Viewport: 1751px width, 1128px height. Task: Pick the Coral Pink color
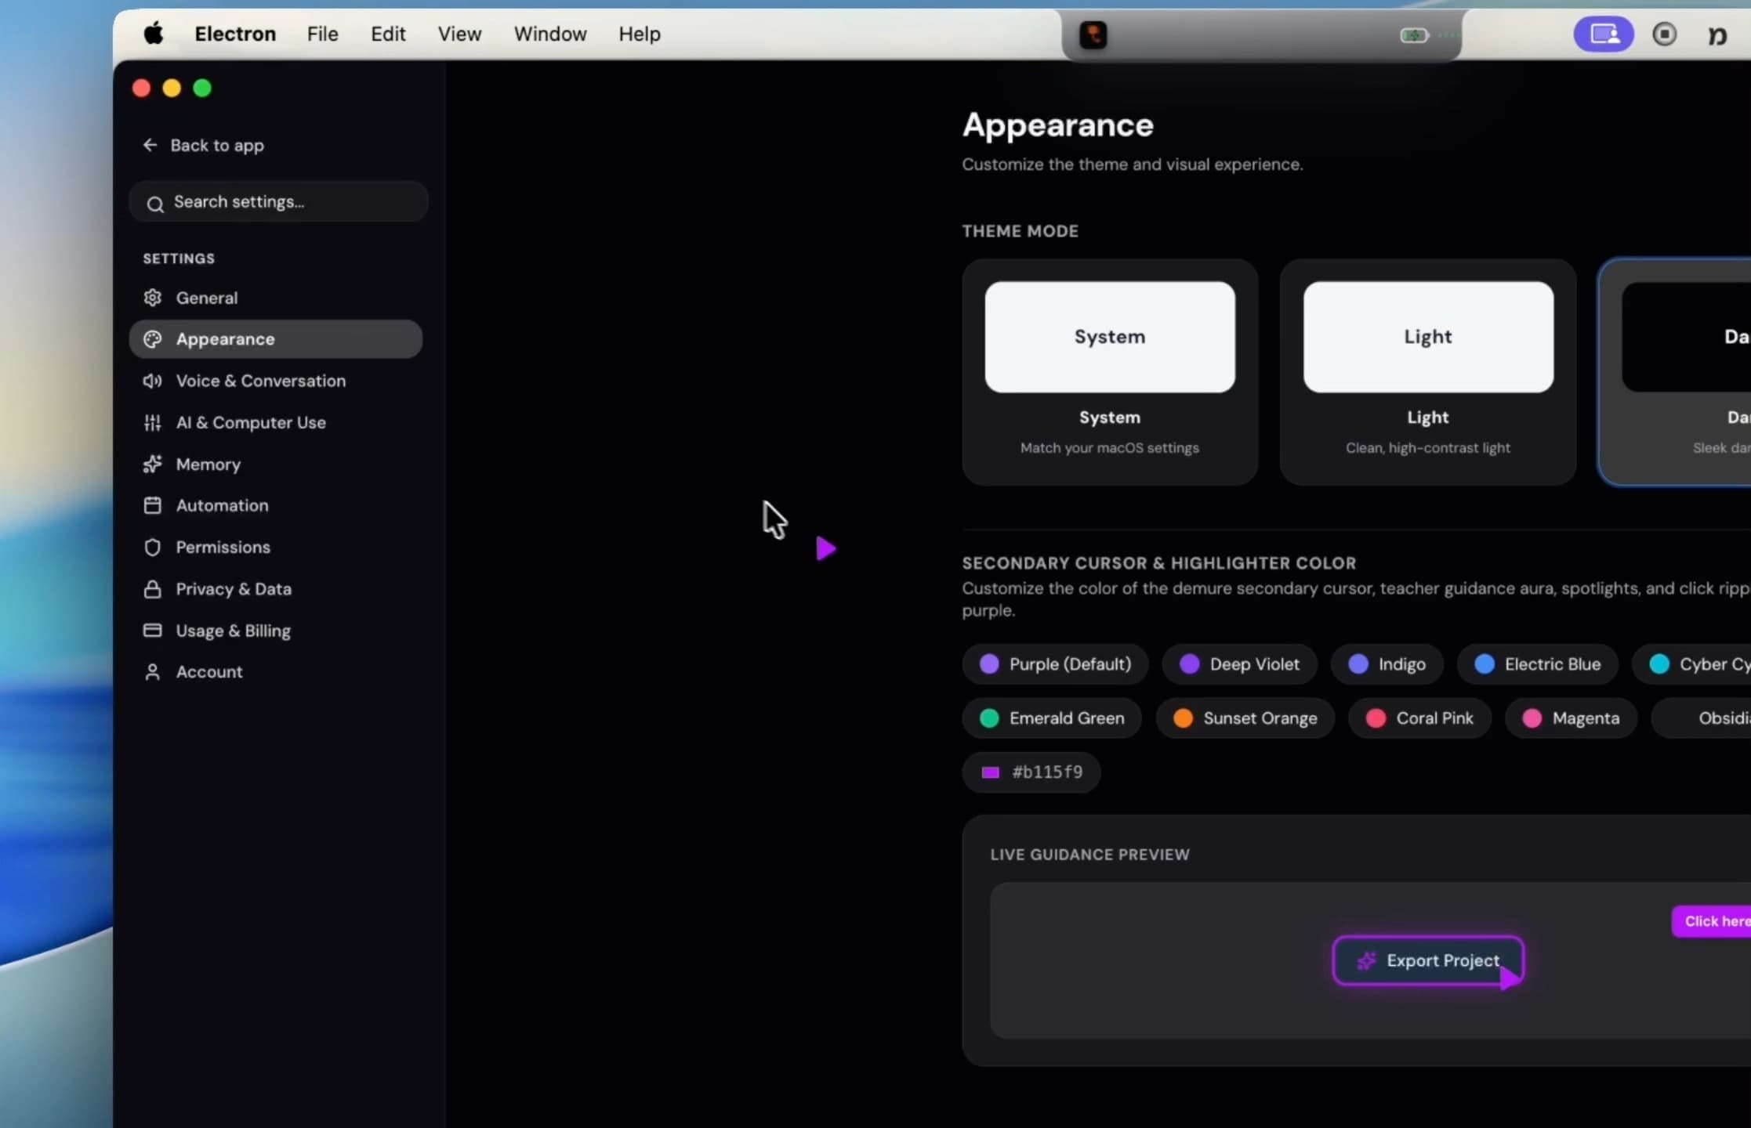(1419, 718)
